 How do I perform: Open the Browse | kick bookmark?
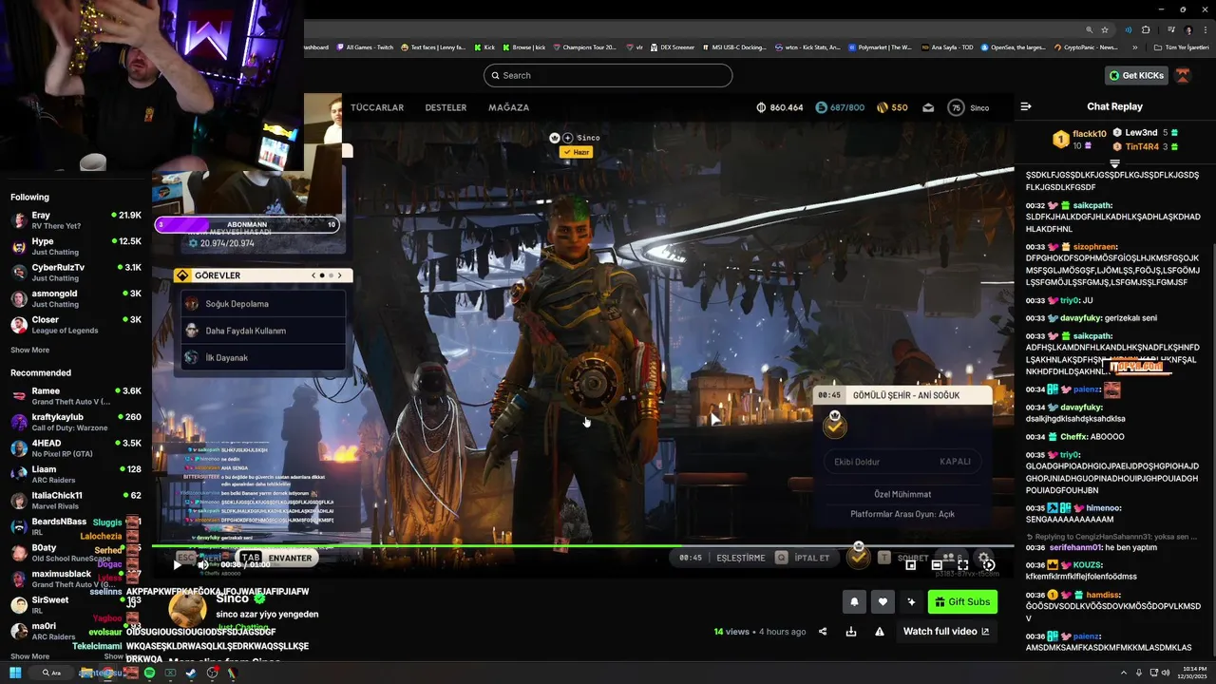pyautogui.click(x=523, y=47)
